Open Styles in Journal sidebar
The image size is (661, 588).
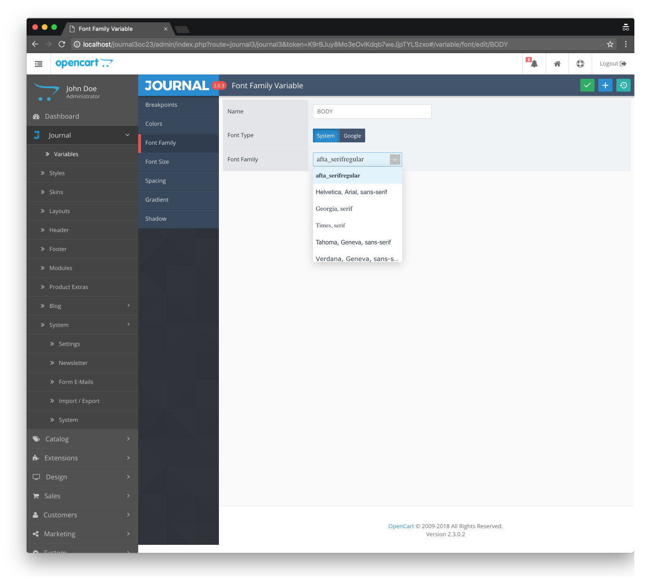point(83,173)
